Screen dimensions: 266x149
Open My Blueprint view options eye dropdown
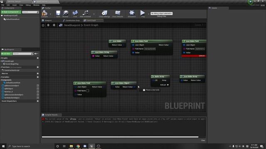pyautogui.click(x=36, y=54)
